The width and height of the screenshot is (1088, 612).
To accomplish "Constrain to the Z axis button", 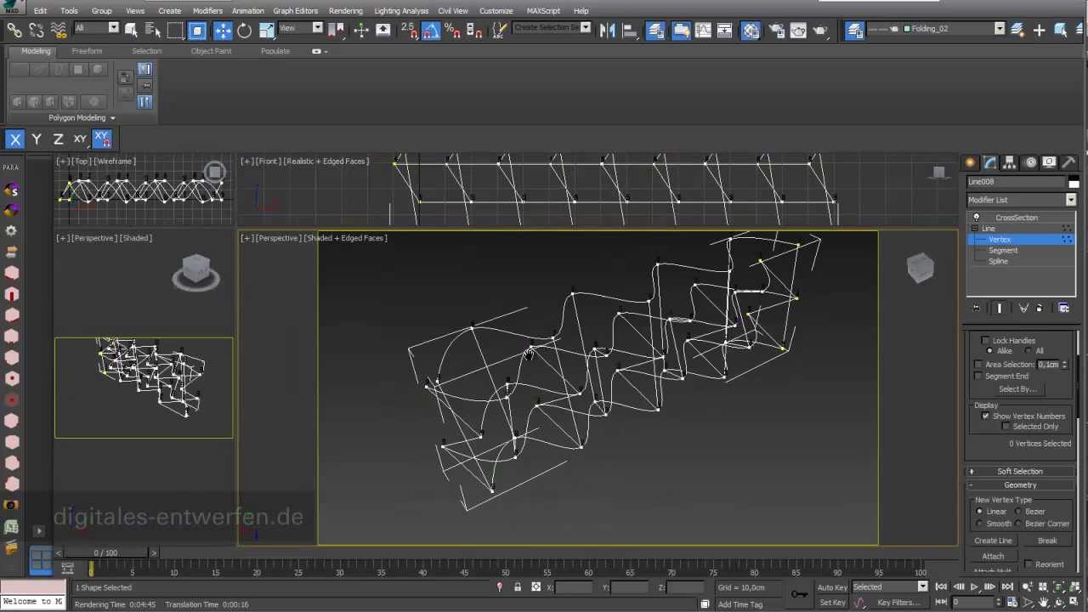I will [x=58, y=139].
